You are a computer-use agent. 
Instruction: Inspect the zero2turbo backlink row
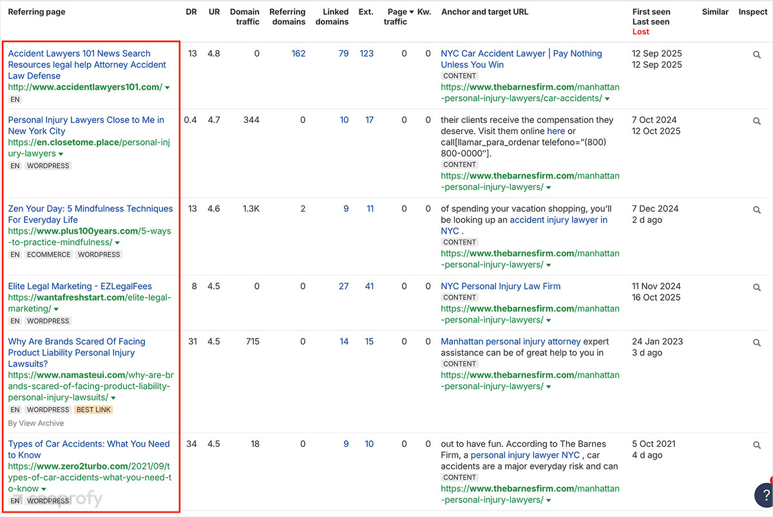(x=757, y=444)
